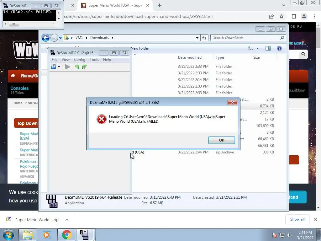Open the view options dropdown arrow
321x241 pixels.
click(x=258, y=48)
